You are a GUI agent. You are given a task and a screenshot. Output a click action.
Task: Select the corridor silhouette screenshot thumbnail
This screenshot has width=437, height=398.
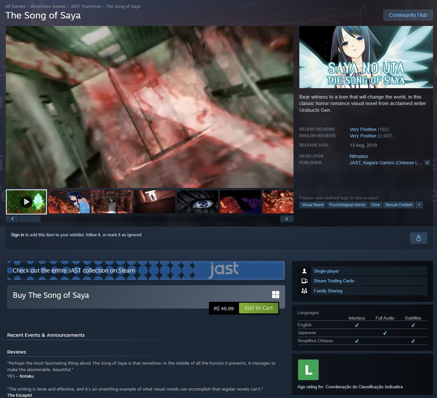tap(154, 202)
